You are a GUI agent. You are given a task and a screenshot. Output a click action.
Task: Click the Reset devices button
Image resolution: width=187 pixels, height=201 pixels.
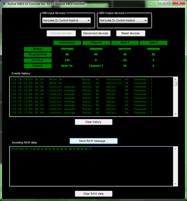coord(131,33)
